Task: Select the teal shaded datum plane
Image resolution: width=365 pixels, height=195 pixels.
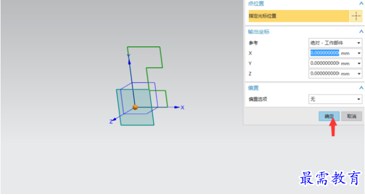Action: [135, 107]
